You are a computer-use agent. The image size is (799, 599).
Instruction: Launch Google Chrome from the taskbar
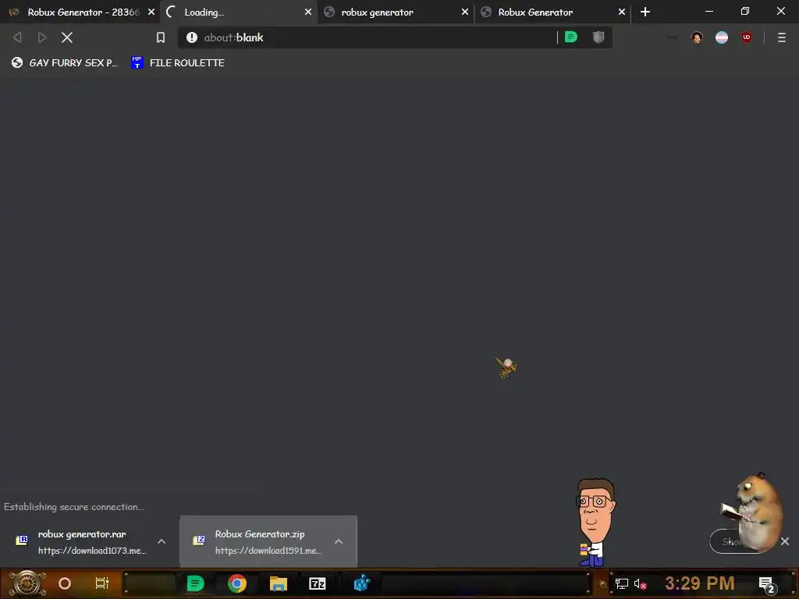coord(237,583)
